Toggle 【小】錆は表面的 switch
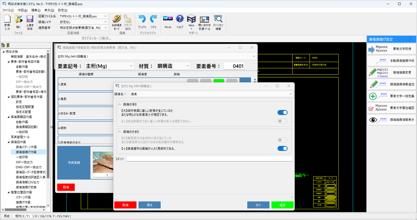 click(x=282, y=121)
